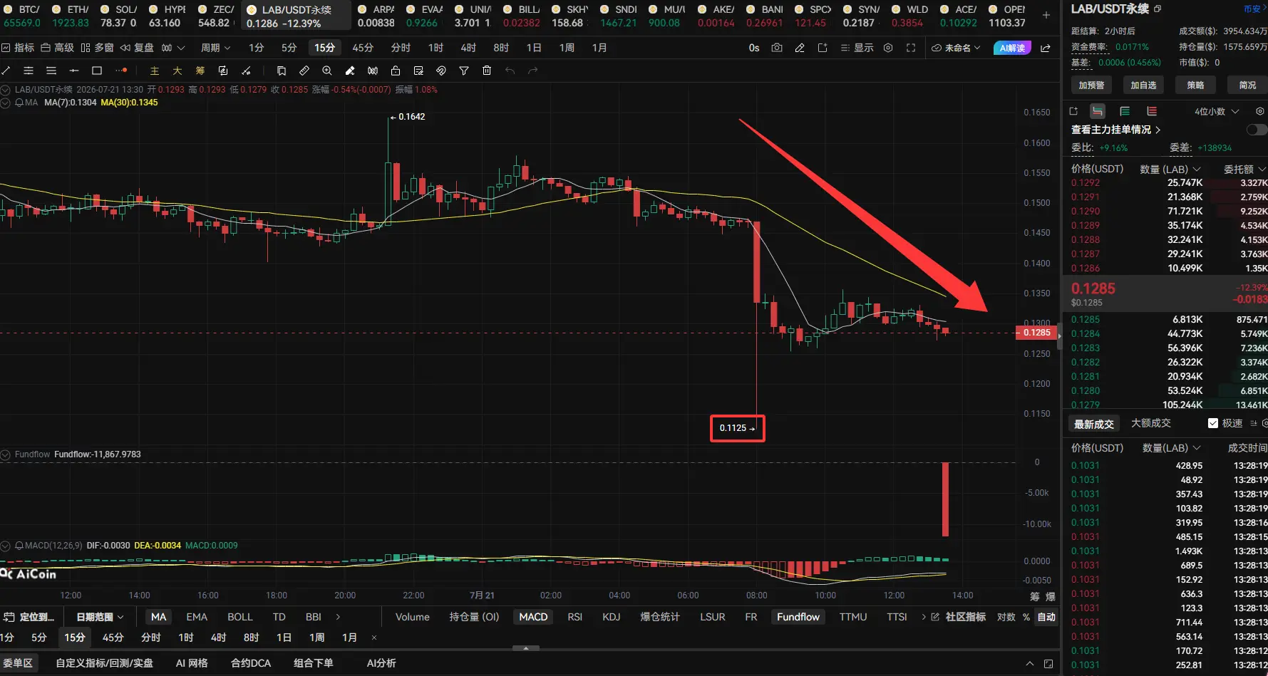Open the 大额成交 large trades tab
The image size is (1268, 676).
tap(1150, 423)
